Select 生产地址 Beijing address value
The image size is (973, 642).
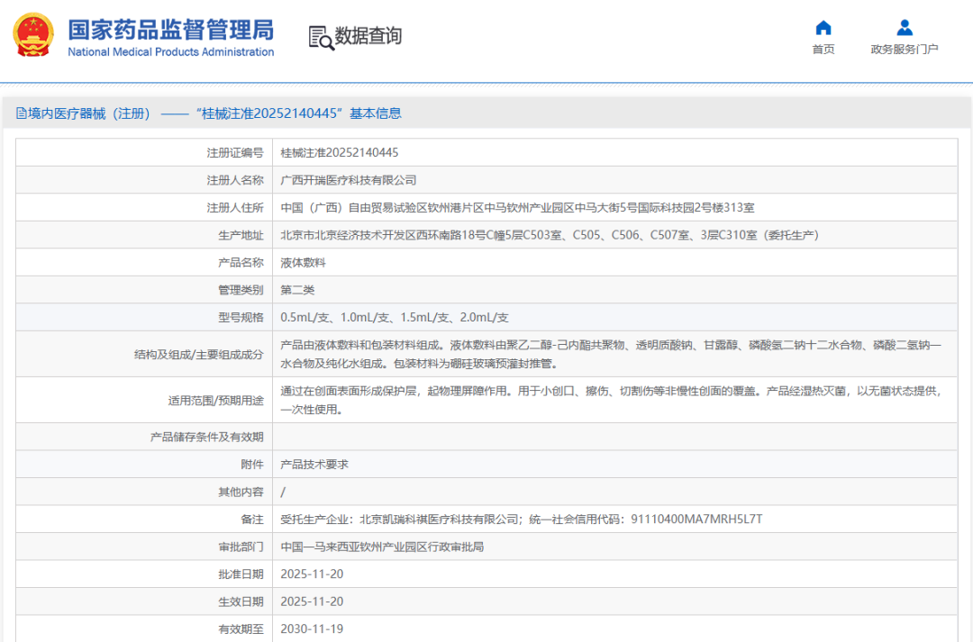tap(550, 235)
